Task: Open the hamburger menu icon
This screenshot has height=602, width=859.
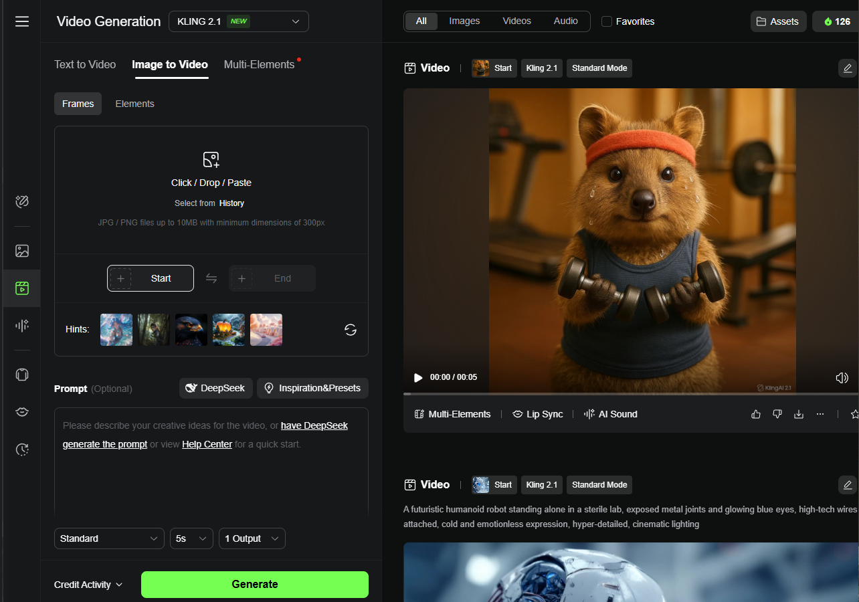Action: pos(22,21)
